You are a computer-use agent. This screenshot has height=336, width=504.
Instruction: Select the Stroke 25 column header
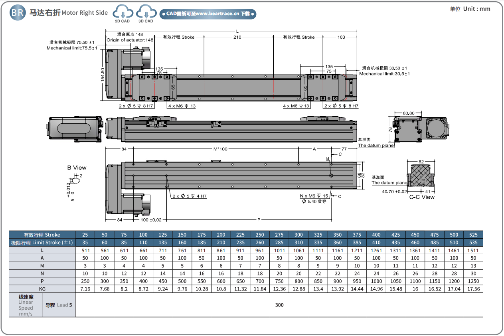tap(85, 235)
